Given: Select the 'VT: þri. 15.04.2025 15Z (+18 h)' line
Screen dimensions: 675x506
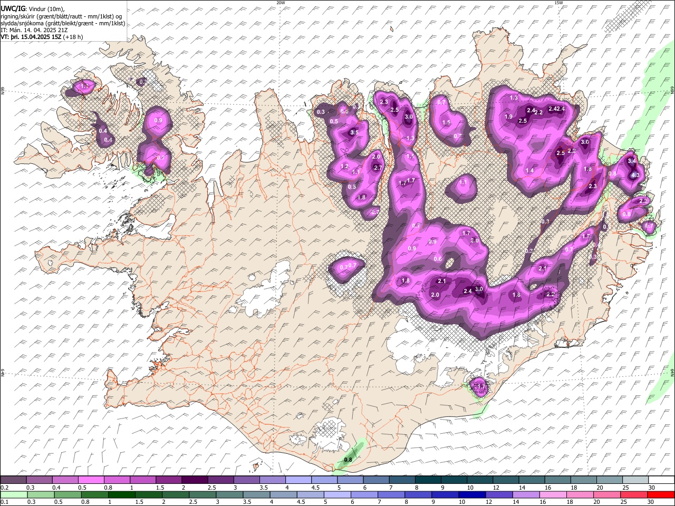Looking at the screenshot, I should [x=42, y=37].
